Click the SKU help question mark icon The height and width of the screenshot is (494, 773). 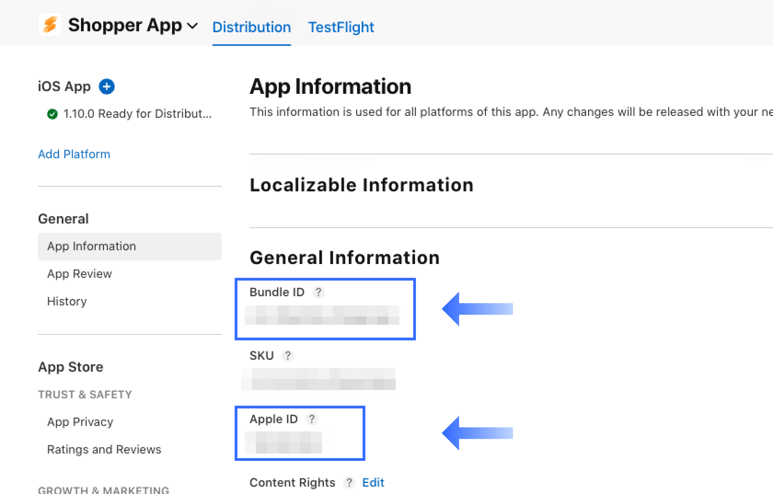(288, 356)
